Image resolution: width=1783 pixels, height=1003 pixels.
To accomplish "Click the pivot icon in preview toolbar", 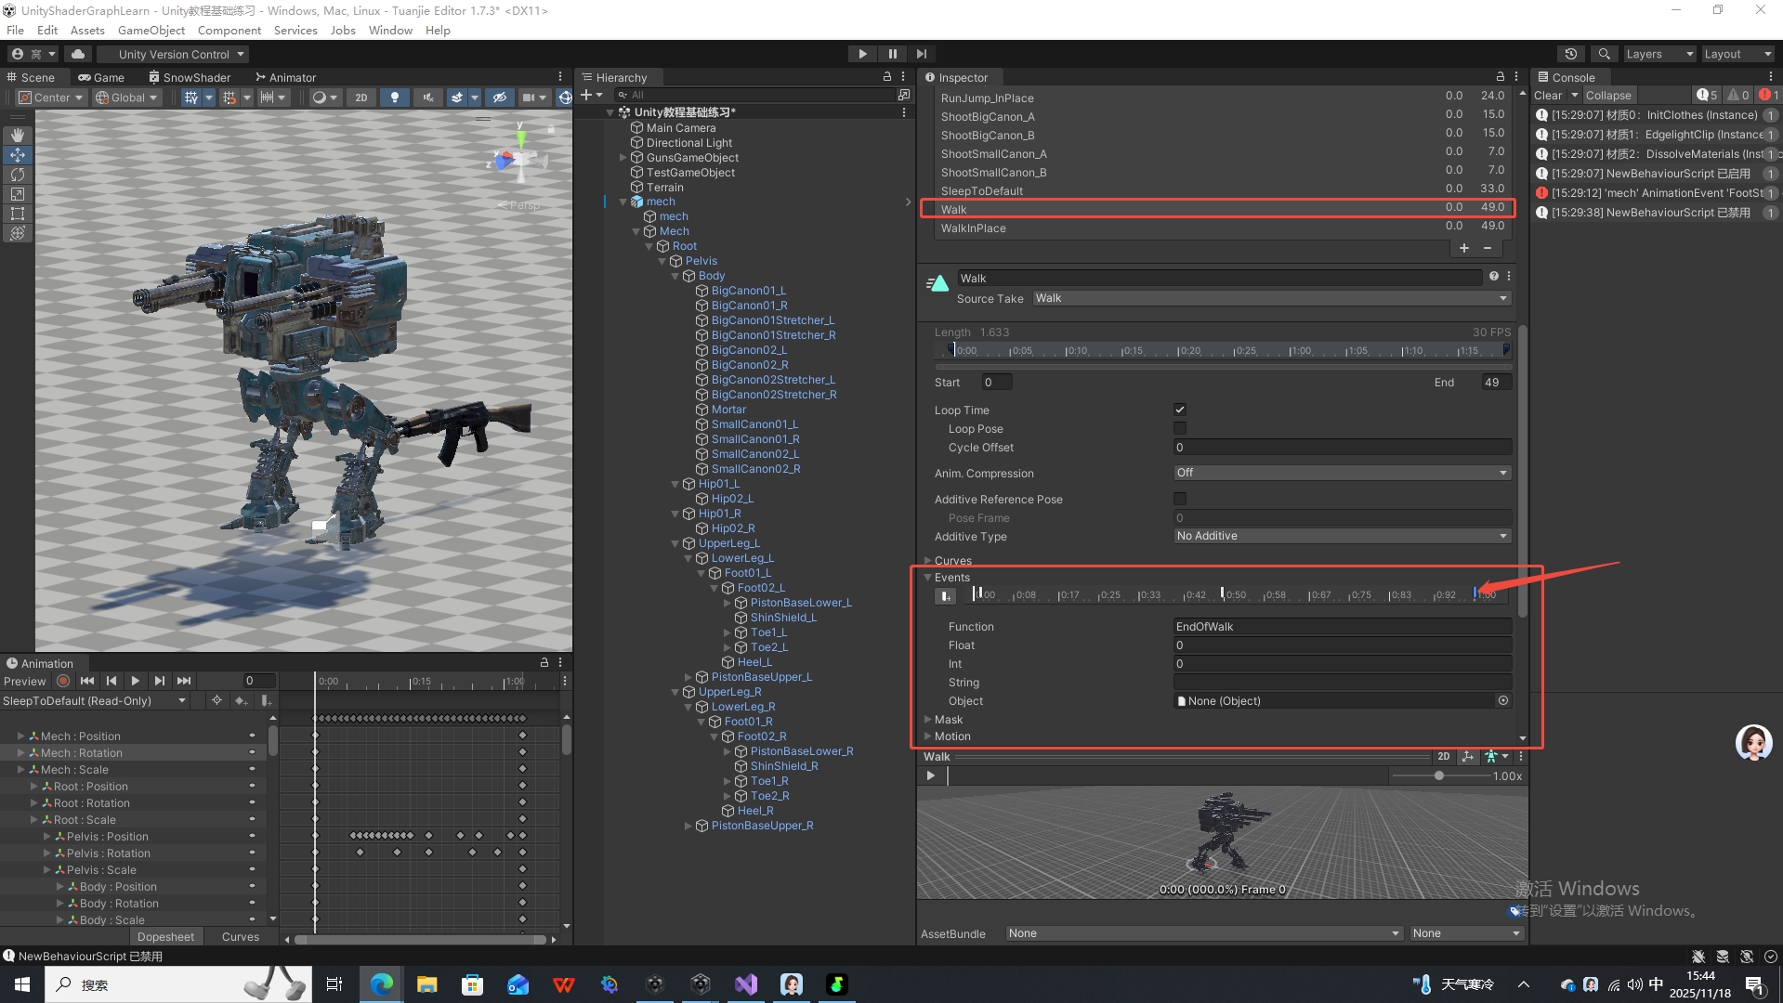I will [x=1468, y=757].
